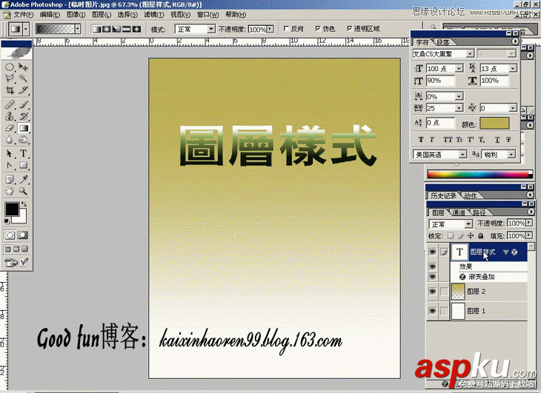The width and height of the screenshot is (541, 393).
Task: Switch to the 段落 paragraph tab
Action: pyautogui.click(x=443, y=42)
